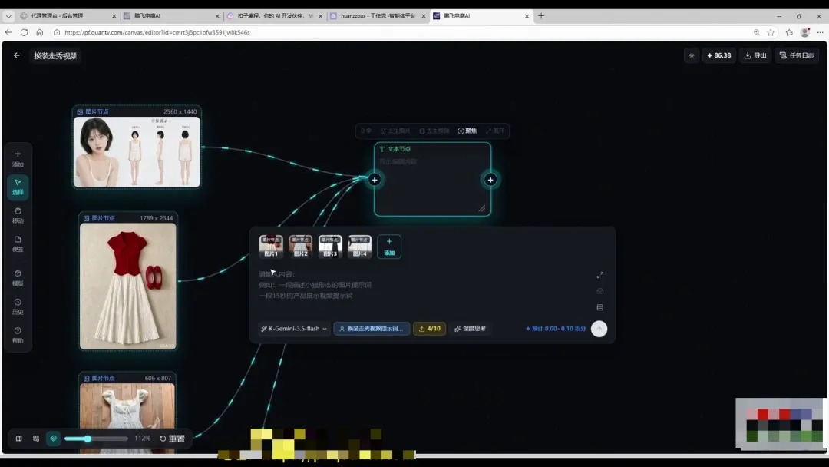Click the 606 x 807 dimension label
Viewport: 829px width, 467px height.
coord(157,378)
